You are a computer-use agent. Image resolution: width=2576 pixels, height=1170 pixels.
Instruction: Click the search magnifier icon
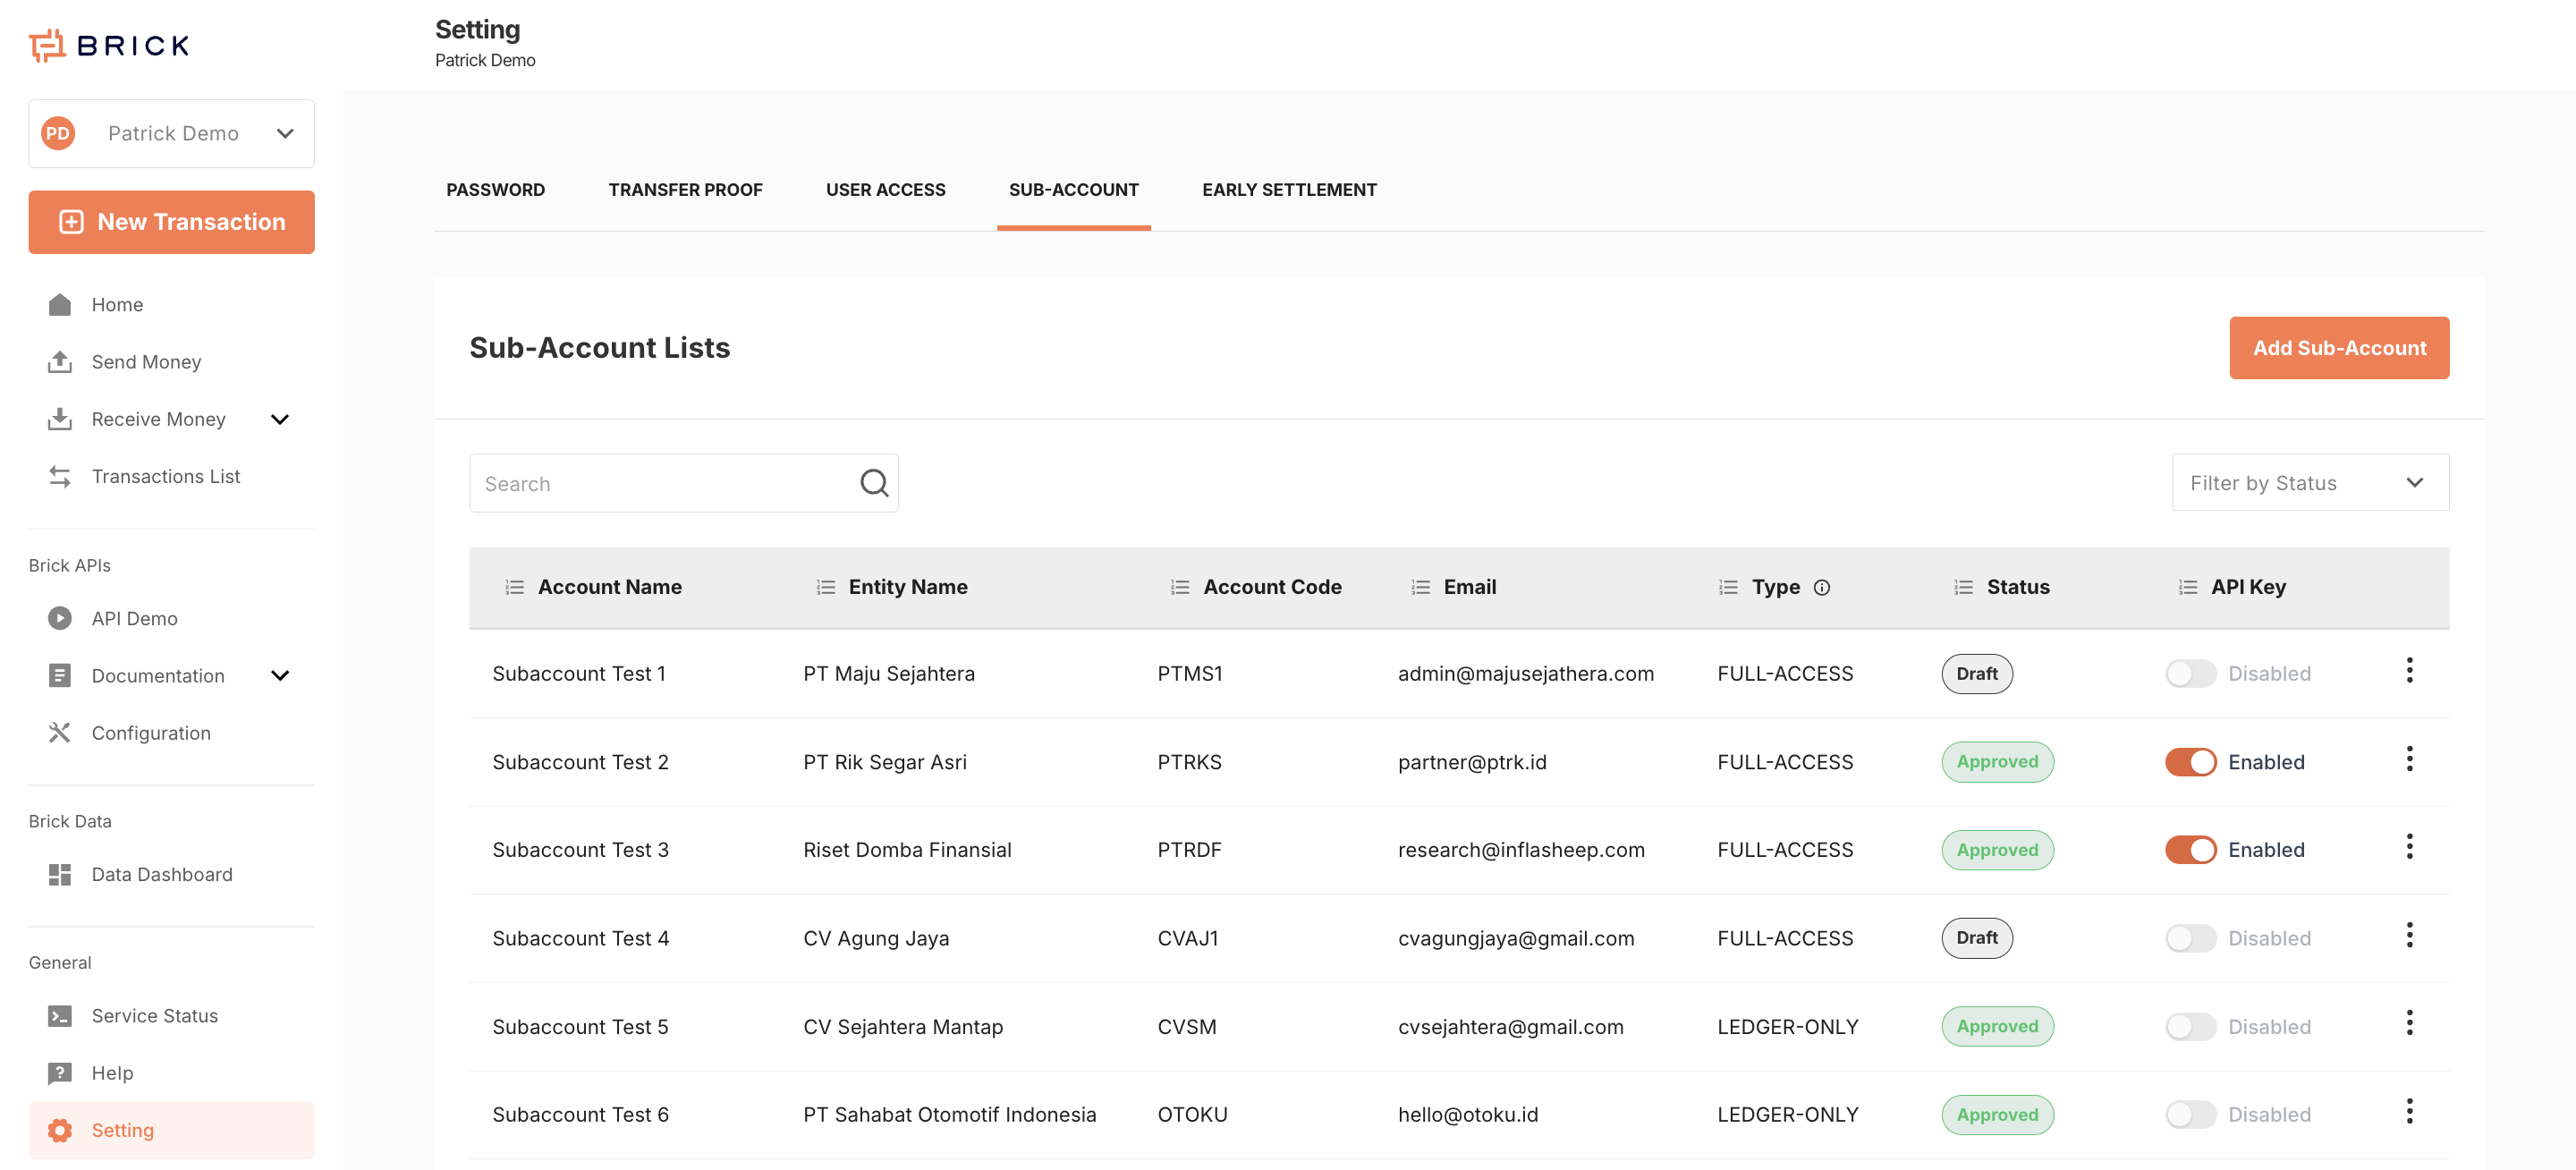pyautogui.click(x=874, y=483)
